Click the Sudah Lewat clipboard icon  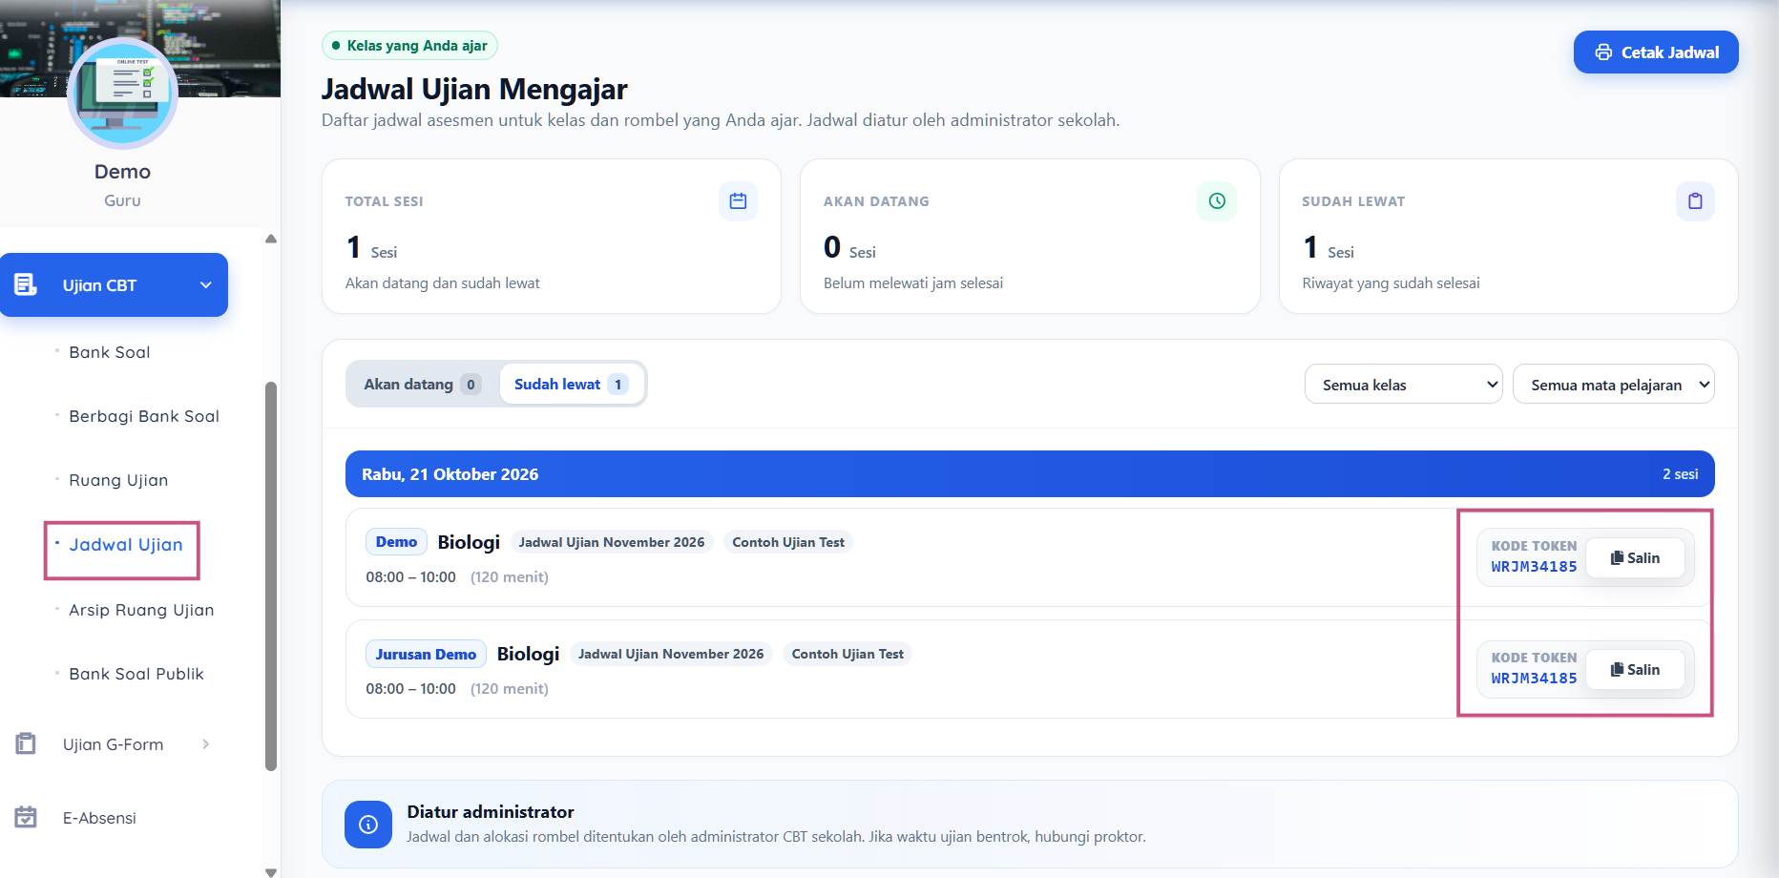(x=1695, y=201)
